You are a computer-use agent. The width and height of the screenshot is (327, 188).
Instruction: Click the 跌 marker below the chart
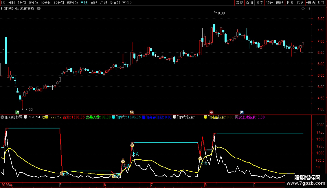17,112
